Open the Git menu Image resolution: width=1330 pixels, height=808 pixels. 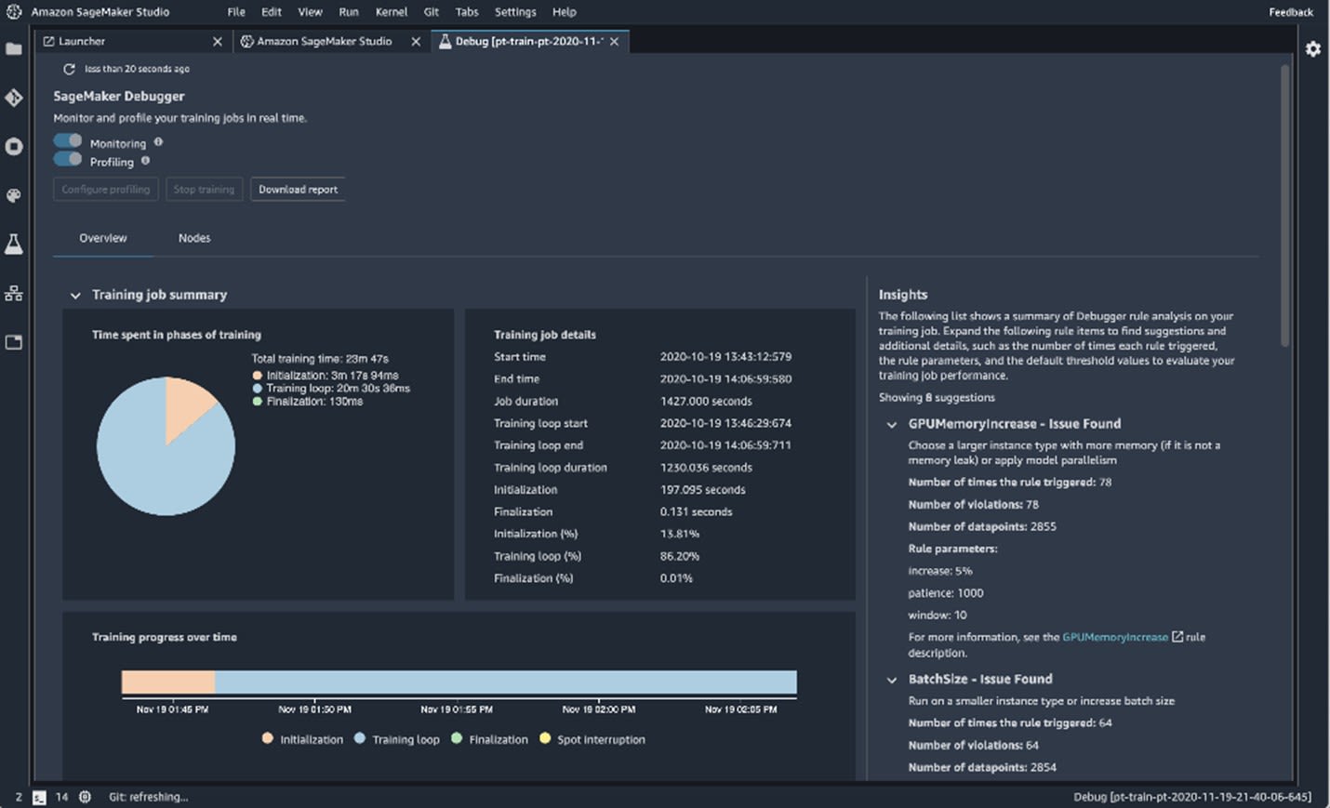click(x=432, y=12)
